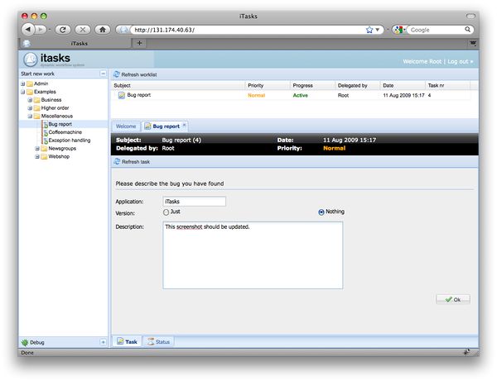Click the '11 Aug 2009 15:17' worklist date cell
The height and width of the screenshot is (381, 497).
(403, 95)
